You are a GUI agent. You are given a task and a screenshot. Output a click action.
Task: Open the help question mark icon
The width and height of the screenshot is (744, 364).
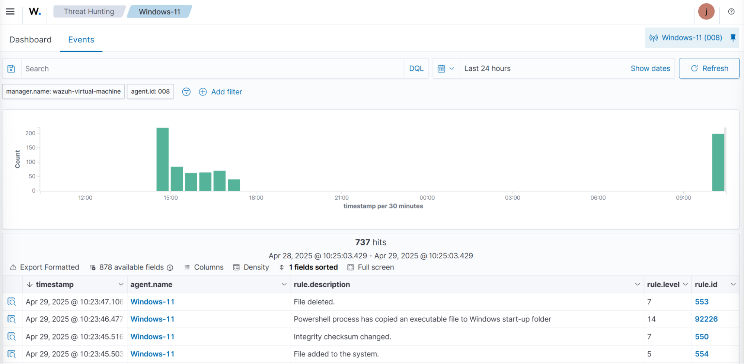(x=731, y=12)
